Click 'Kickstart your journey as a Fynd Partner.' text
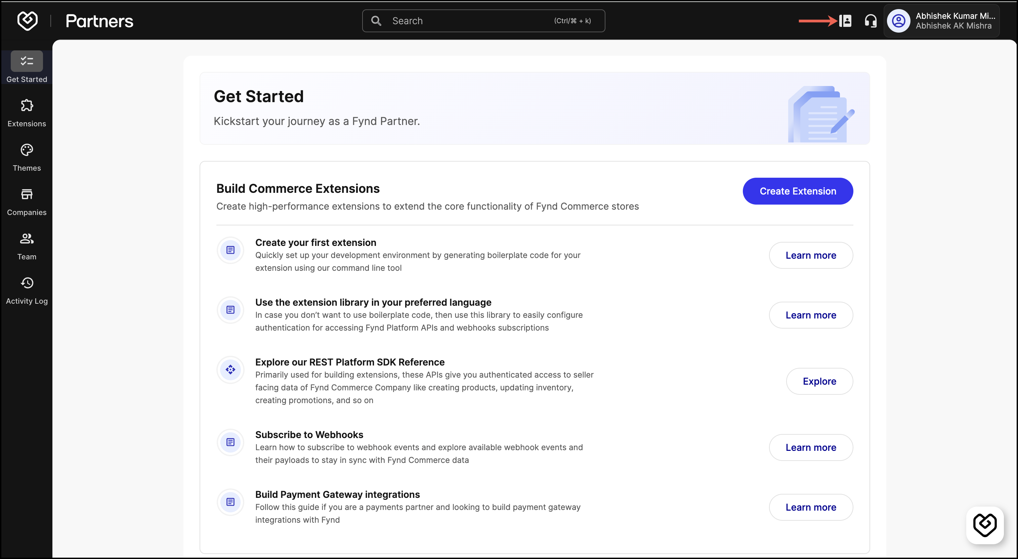1018x559 pixels. 317,121
